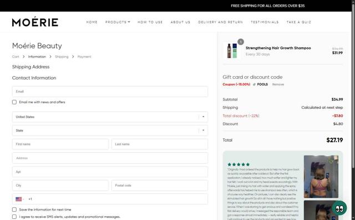The width and height of the screenshot is (355, 220).
Task: Expand the Products menu
Action: [118, 22]
